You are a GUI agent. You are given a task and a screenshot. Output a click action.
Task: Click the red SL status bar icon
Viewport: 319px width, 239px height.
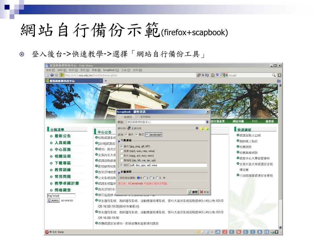[239, 232]
